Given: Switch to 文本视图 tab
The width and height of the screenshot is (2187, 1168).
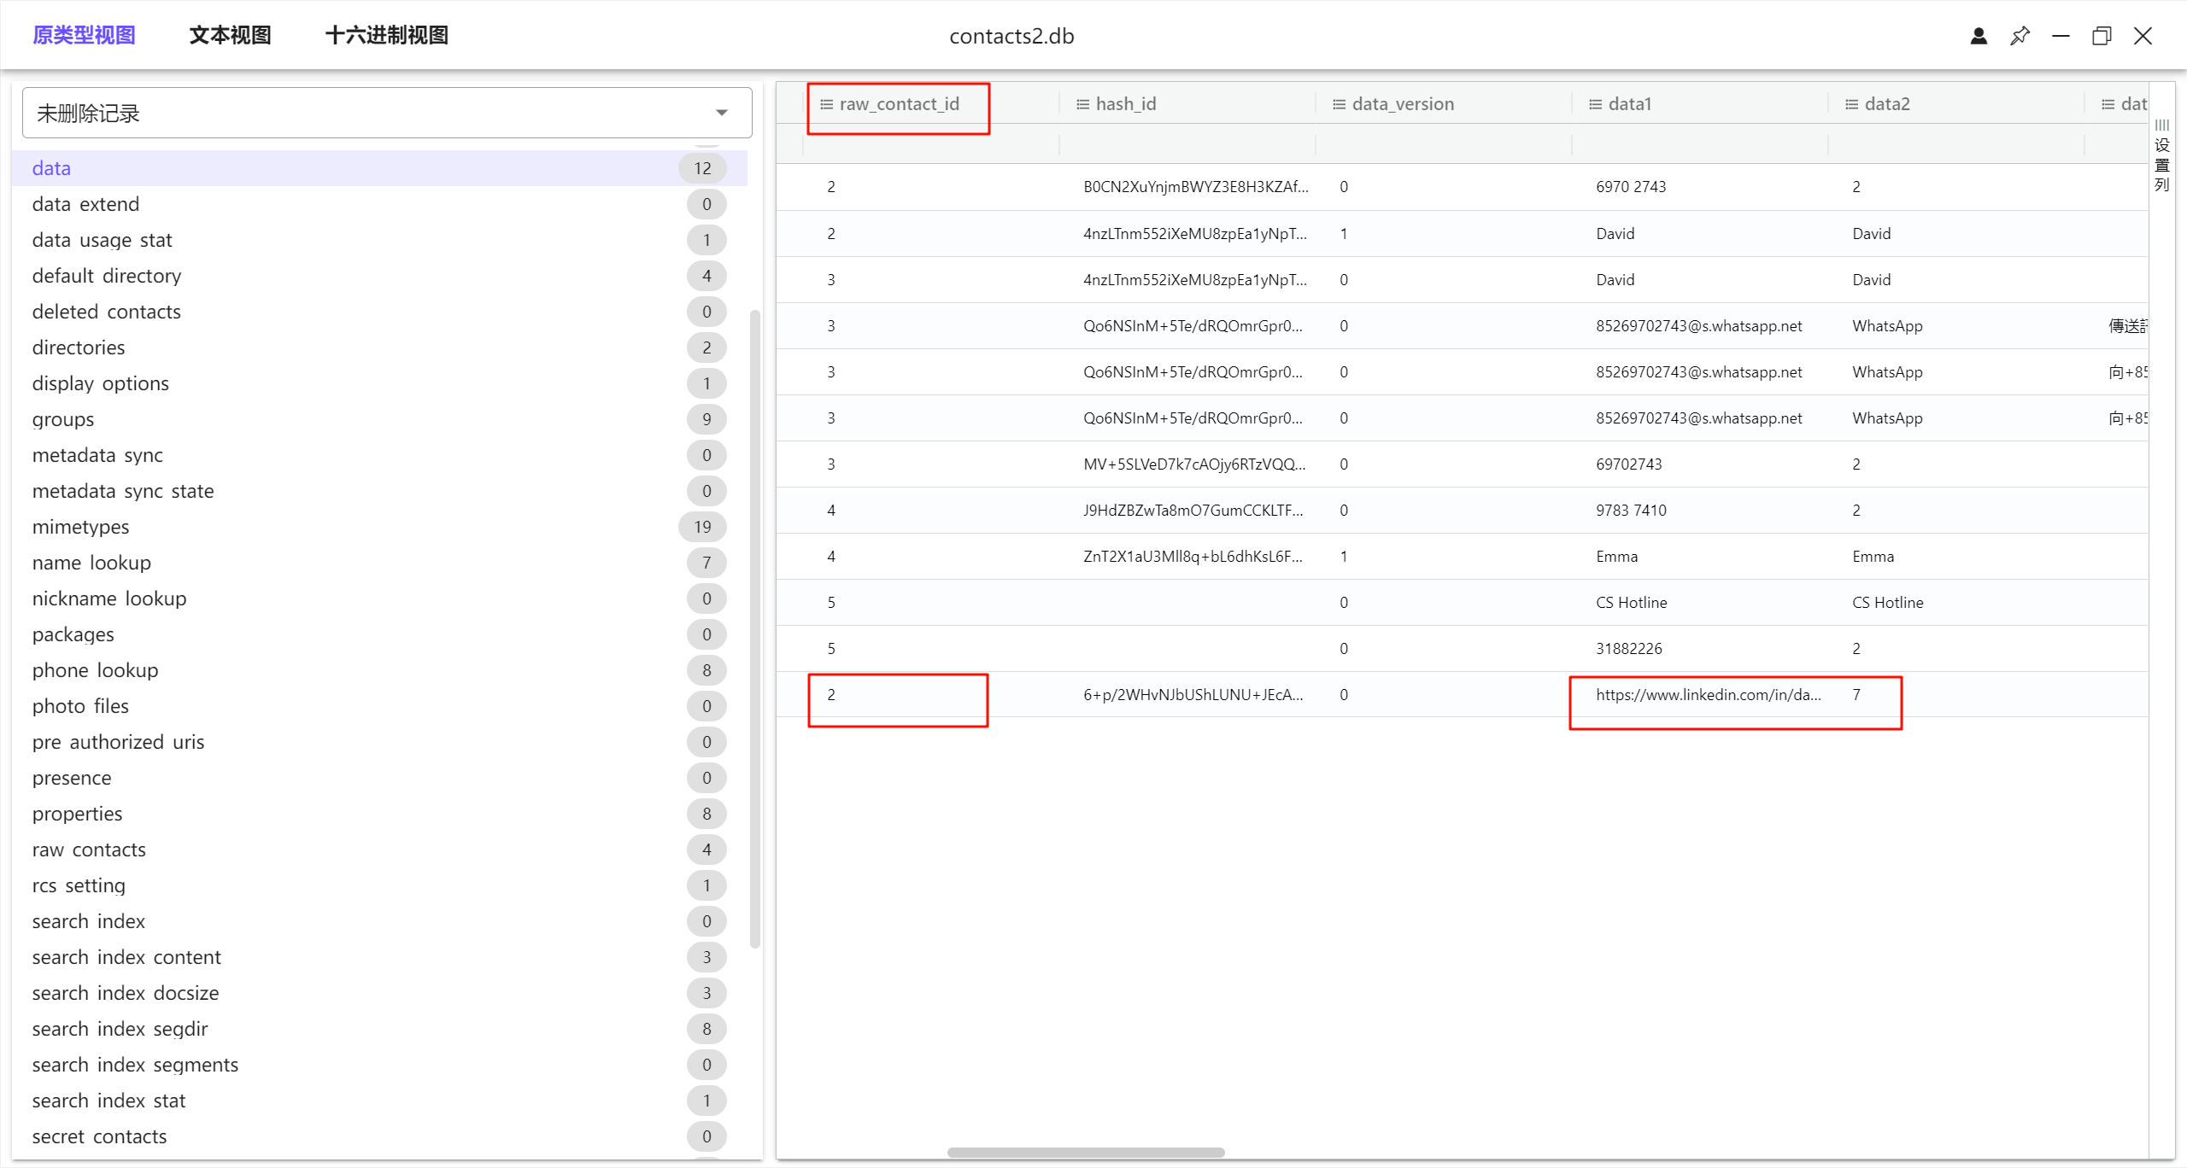Looking at the screenshot, I should tap(230, 36).
